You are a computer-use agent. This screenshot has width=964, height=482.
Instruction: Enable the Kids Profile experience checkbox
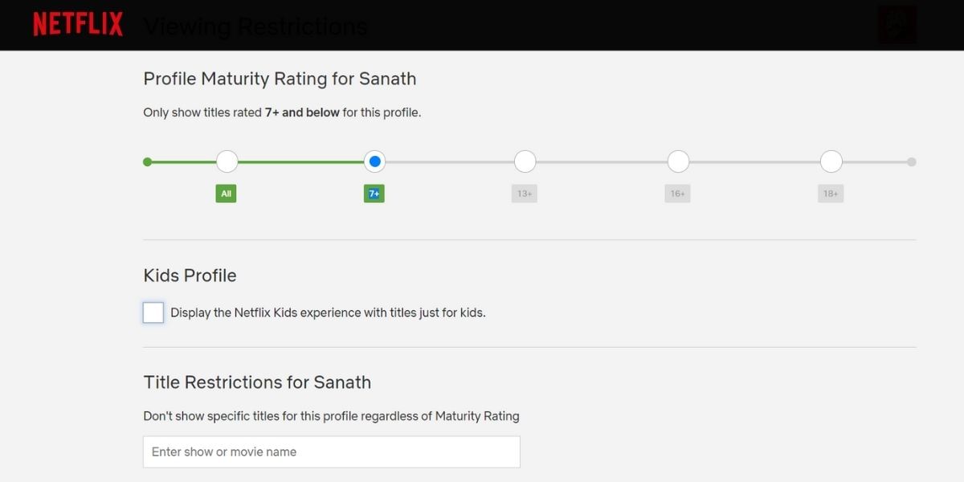[153, 312]
